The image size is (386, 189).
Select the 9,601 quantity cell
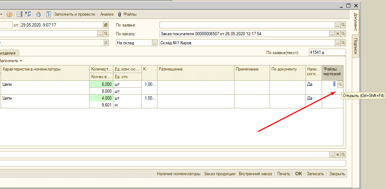point(101,105)
